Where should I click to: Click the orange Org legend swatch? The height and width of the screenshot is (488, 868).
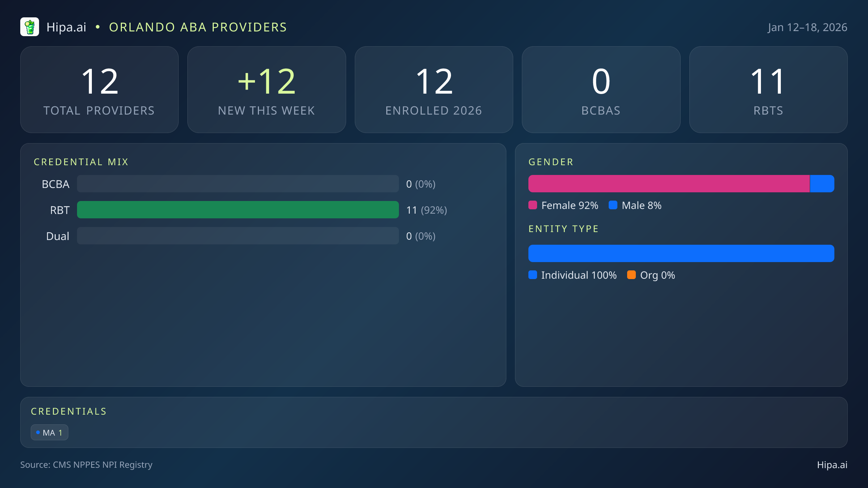632,275
